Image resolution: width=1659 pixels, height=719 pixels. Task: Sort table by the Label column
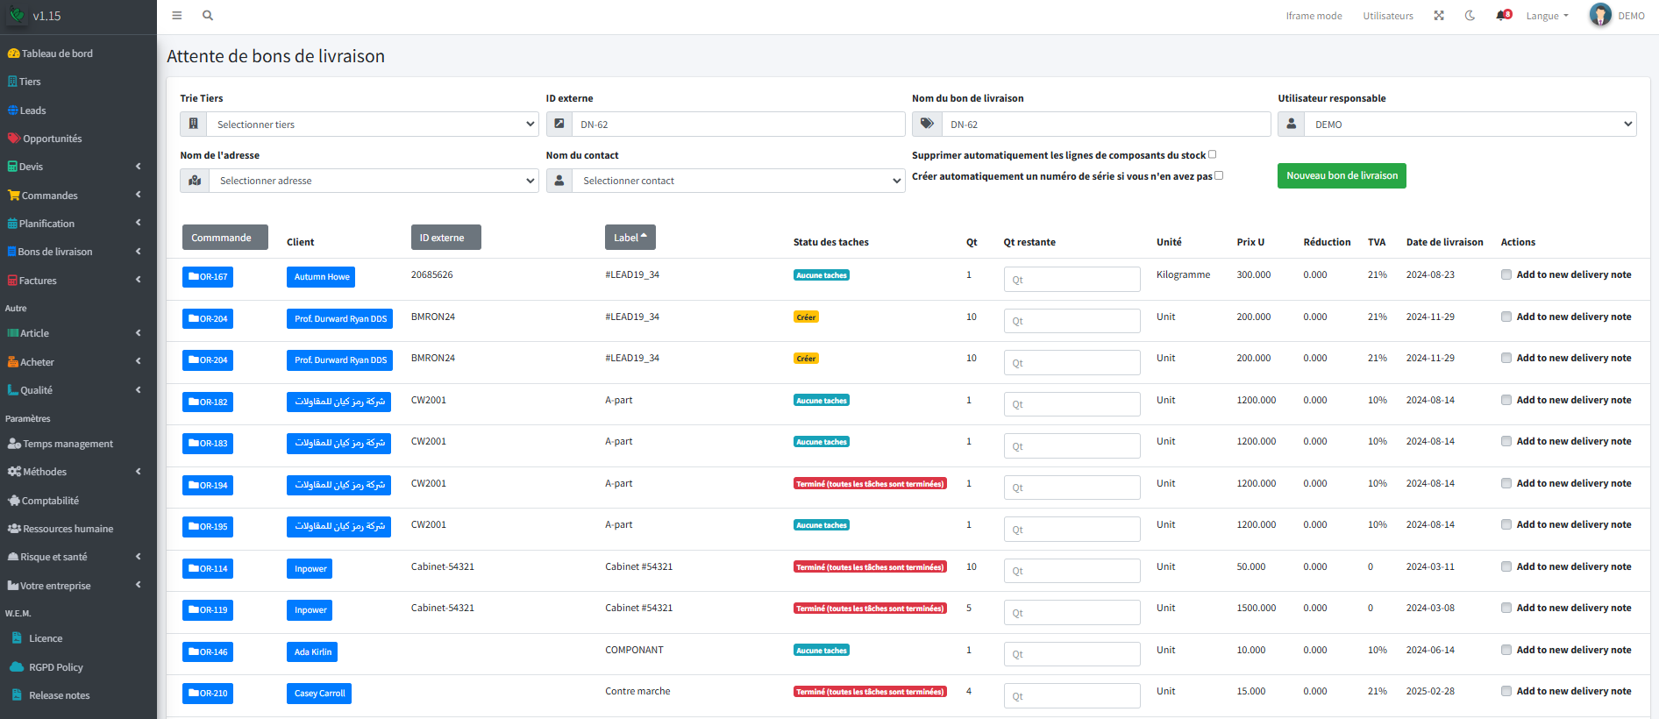[630, 238]
